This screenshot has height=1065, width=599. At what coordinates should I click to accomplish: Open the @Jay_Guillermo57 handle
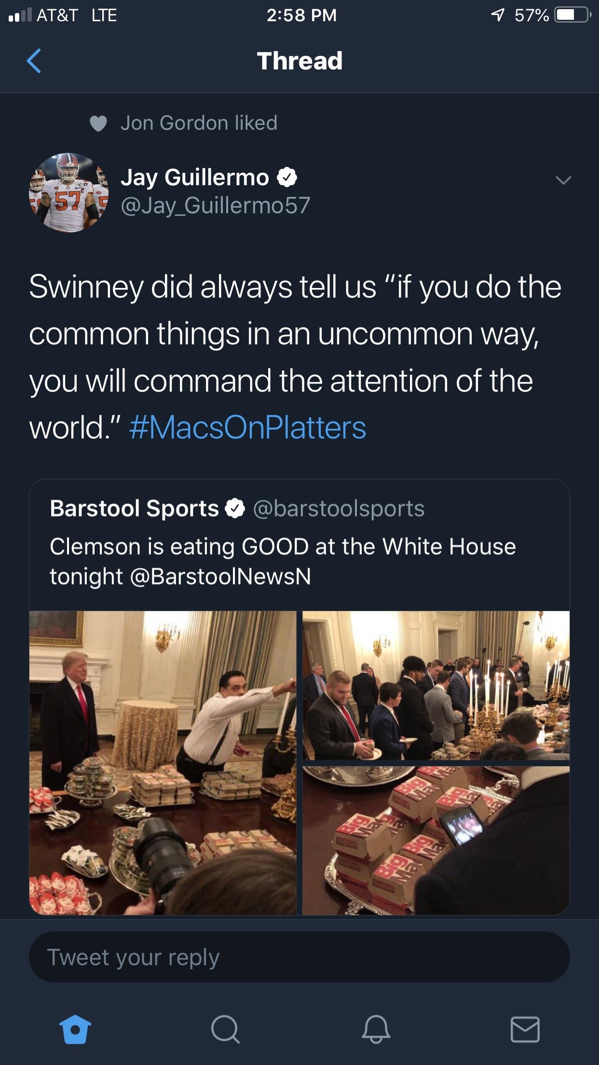tap(215, 205)
